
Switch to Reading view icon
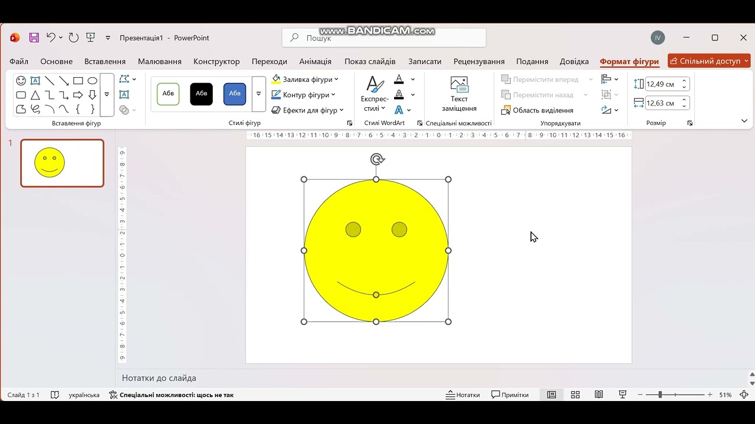pyautogui.click(x=599, y=395)
